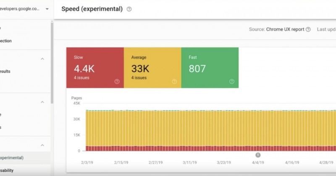Collapse sidebar section above the 'results' item
336x176 pixels.
pyautogui.click(x=42, y=59)
